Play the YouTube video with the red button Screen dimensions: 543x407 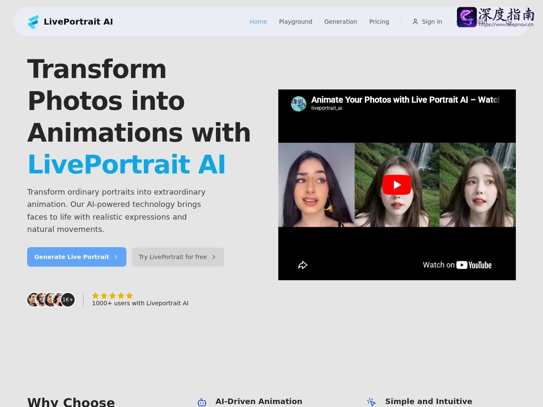(397, 185)
